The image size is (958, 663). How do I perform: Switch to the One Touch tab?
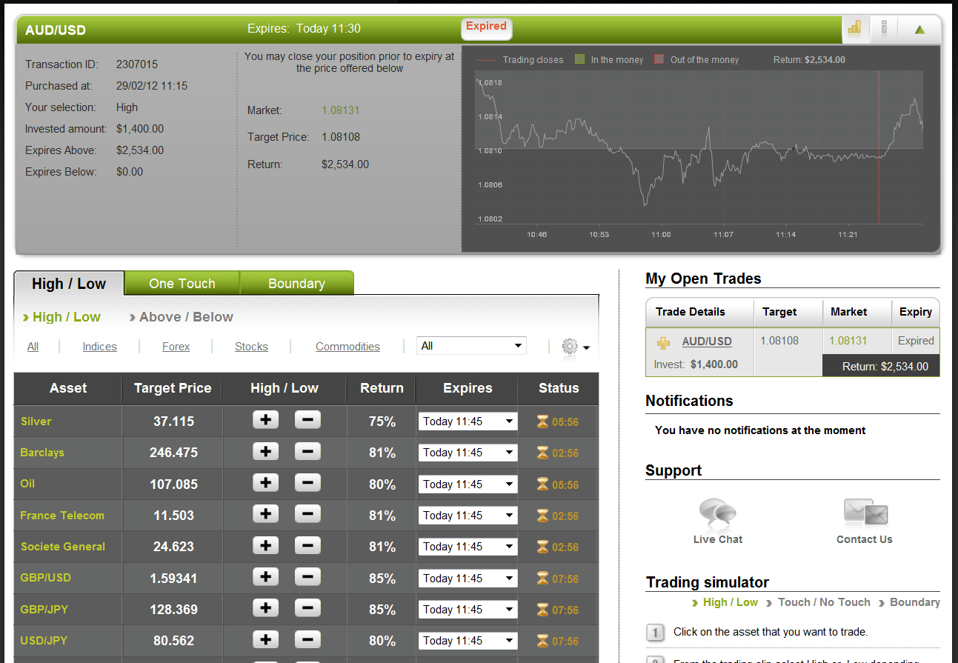pyautogui.click(x=182, y=284)
